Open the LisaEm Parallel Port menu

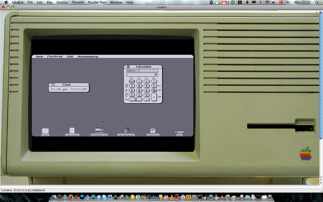(x=97, y=3)
